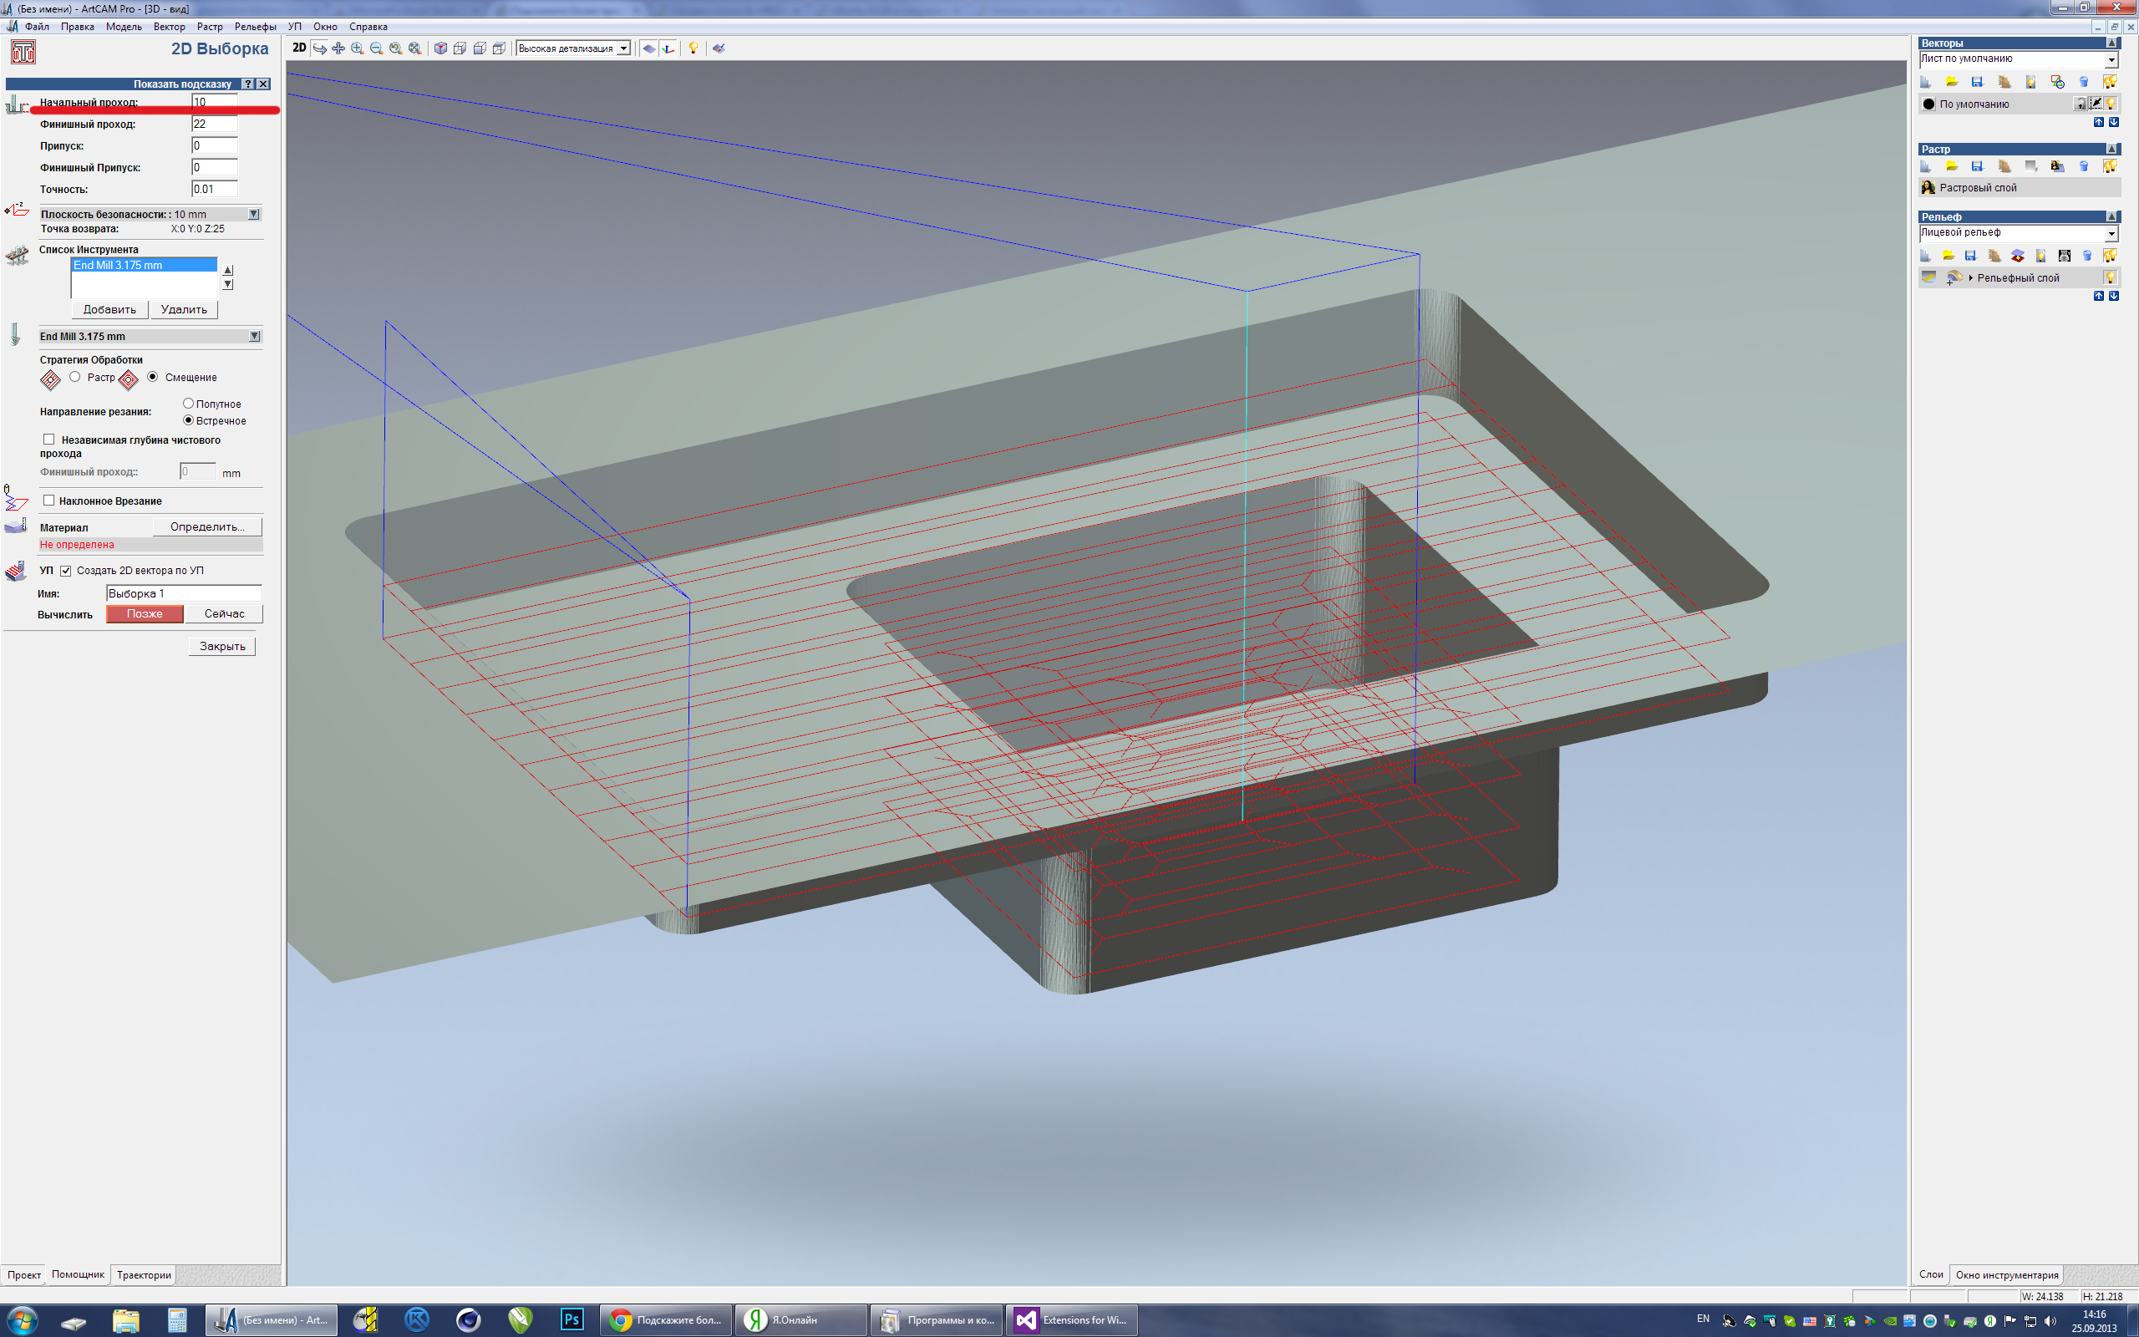2139x1337 pixels.
Task: Click the lightbulb icon in 3D toolbar
Action: click(694, 48)
